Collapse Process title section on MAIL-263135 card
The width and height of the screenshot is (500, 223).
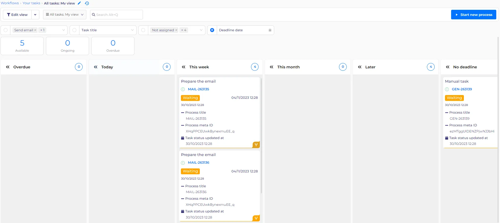[x=183, y=113]
